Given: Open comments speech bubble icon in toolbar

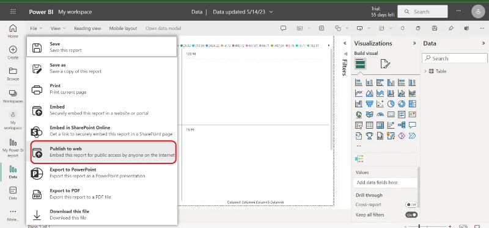Looking at the screenshot, I should point(283,28).
